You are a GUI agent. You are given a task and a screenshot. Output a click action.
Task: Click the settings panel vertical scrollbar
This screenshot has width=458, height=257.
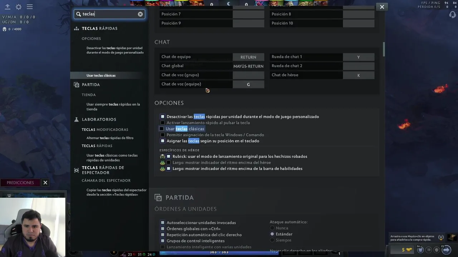384,49
